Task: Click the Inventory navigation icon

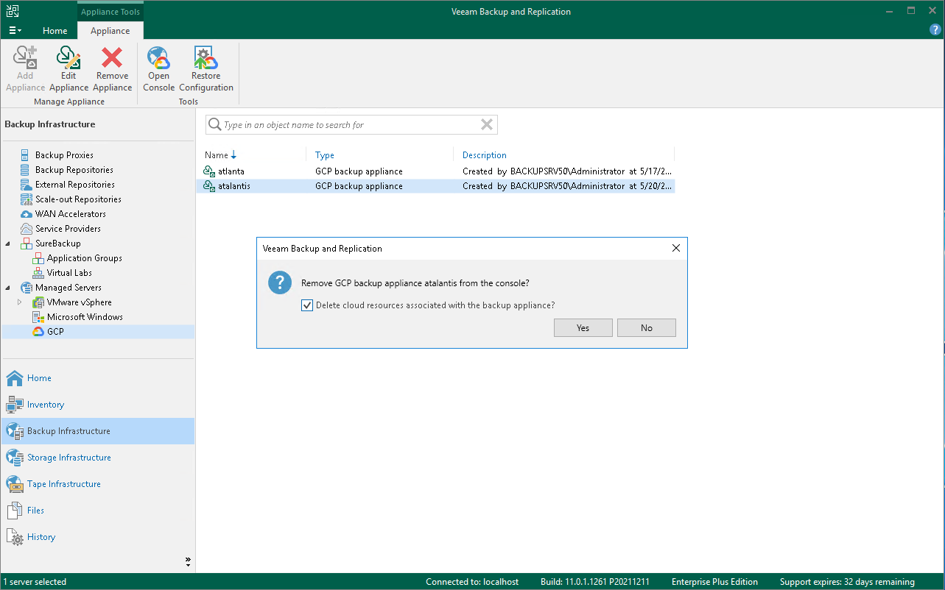Action: [15, 405]
